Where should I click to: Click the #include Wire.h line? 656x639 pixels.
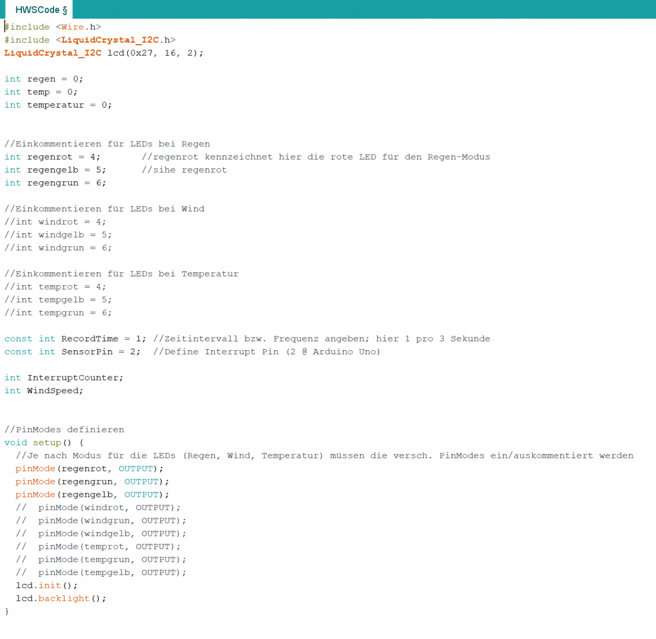tap(53, 27)
